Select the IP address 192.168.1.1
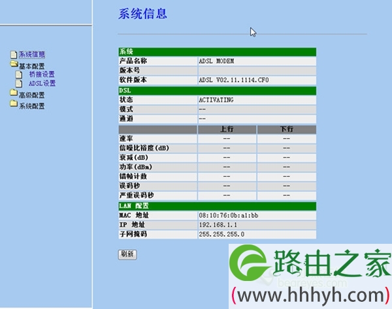 click(218, 225)
